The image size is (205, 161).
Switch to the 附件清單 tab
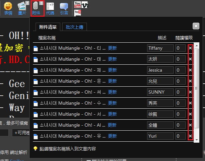pos(48,27)
